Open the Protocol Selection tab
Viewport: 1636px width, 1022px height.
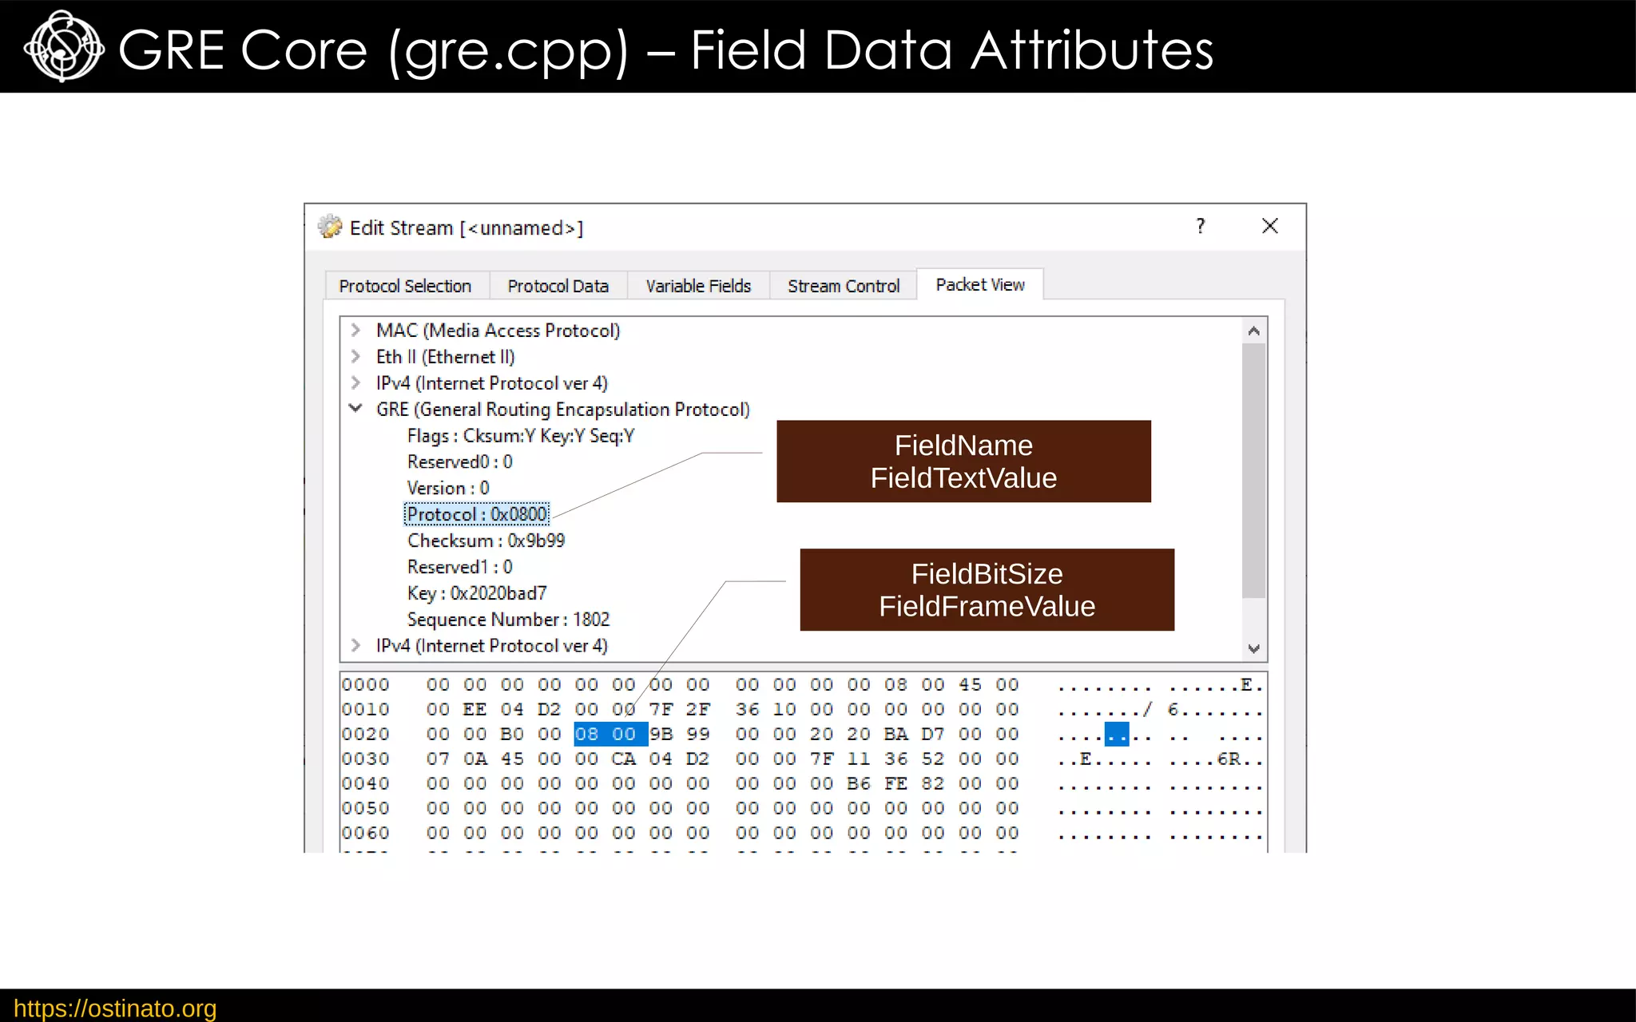click(405, 286)
